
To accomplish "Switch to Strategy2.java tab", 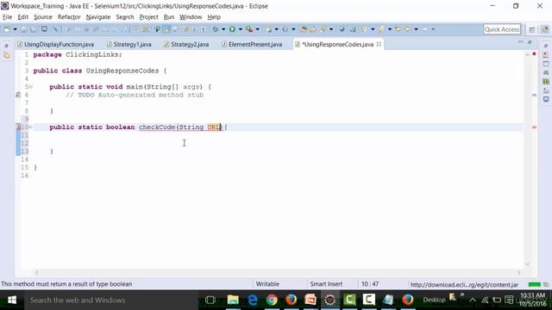I will coord(186,44).
